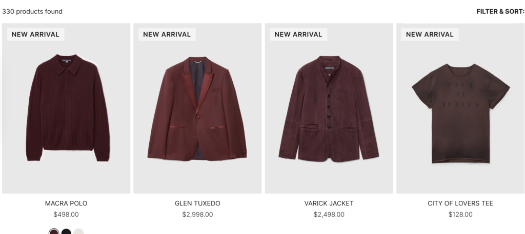Click the NEW ARRIVAL badge on Macra Polo

tap(35, 34)
